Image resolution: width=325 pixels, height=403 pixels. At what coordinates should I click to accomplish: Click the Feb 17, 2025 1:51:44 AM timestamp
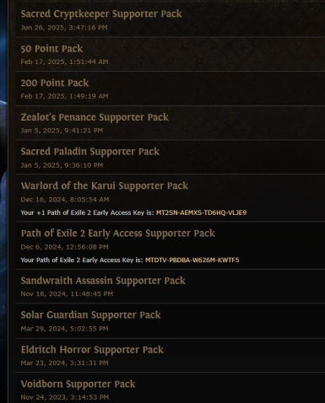[x=64, y=62]
